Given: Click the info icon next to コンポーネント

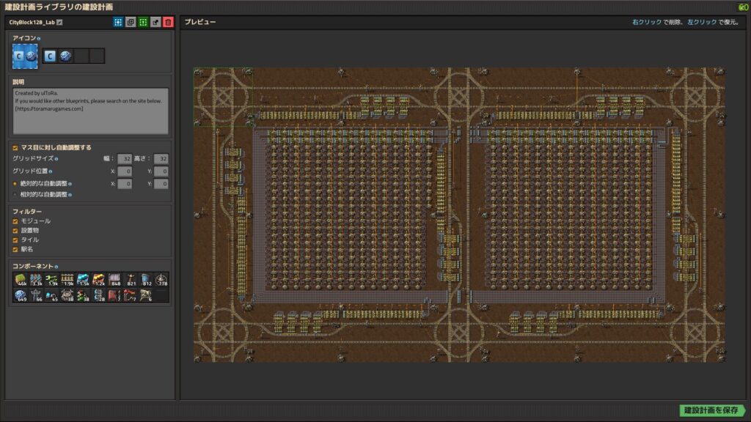Looking at the screenshot, I should click(56, 267).
